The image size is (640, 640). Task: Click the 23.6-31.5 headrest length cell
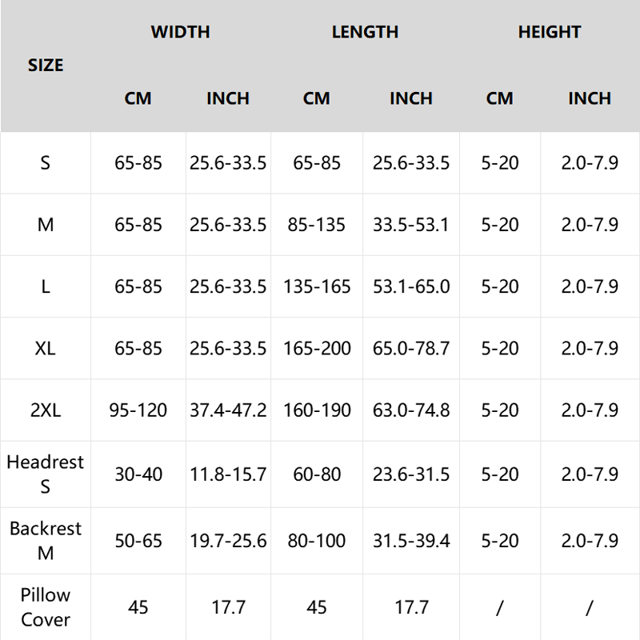pyautogui.click(x=411, y=474)
